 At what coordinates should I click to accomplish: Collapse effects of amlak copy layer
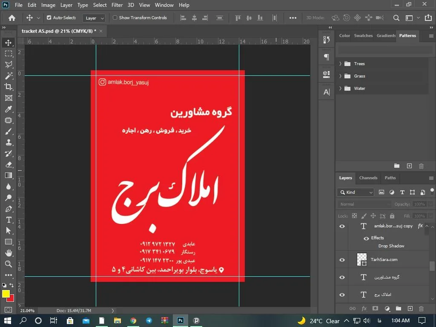(427, 226)
